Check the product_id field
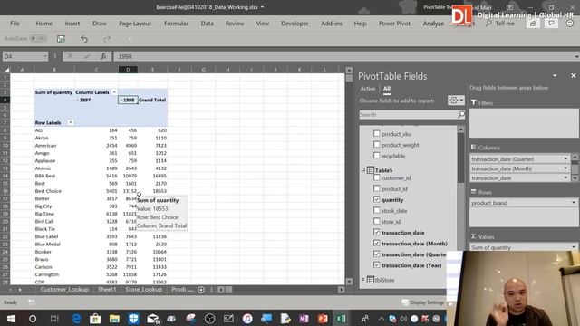580x326 pixels. pyautogui.click(x=377, y=188)
